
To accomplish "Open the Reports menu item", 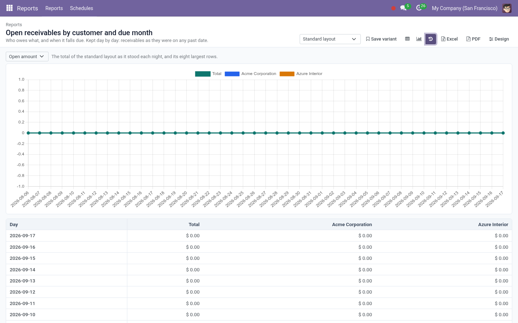I will click(54, 8).
